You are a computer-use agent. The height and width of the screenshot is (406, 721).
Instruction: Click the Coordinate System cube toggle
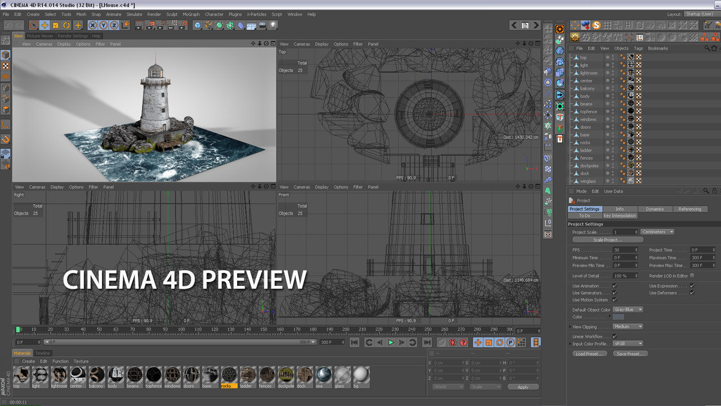[125, 25]
